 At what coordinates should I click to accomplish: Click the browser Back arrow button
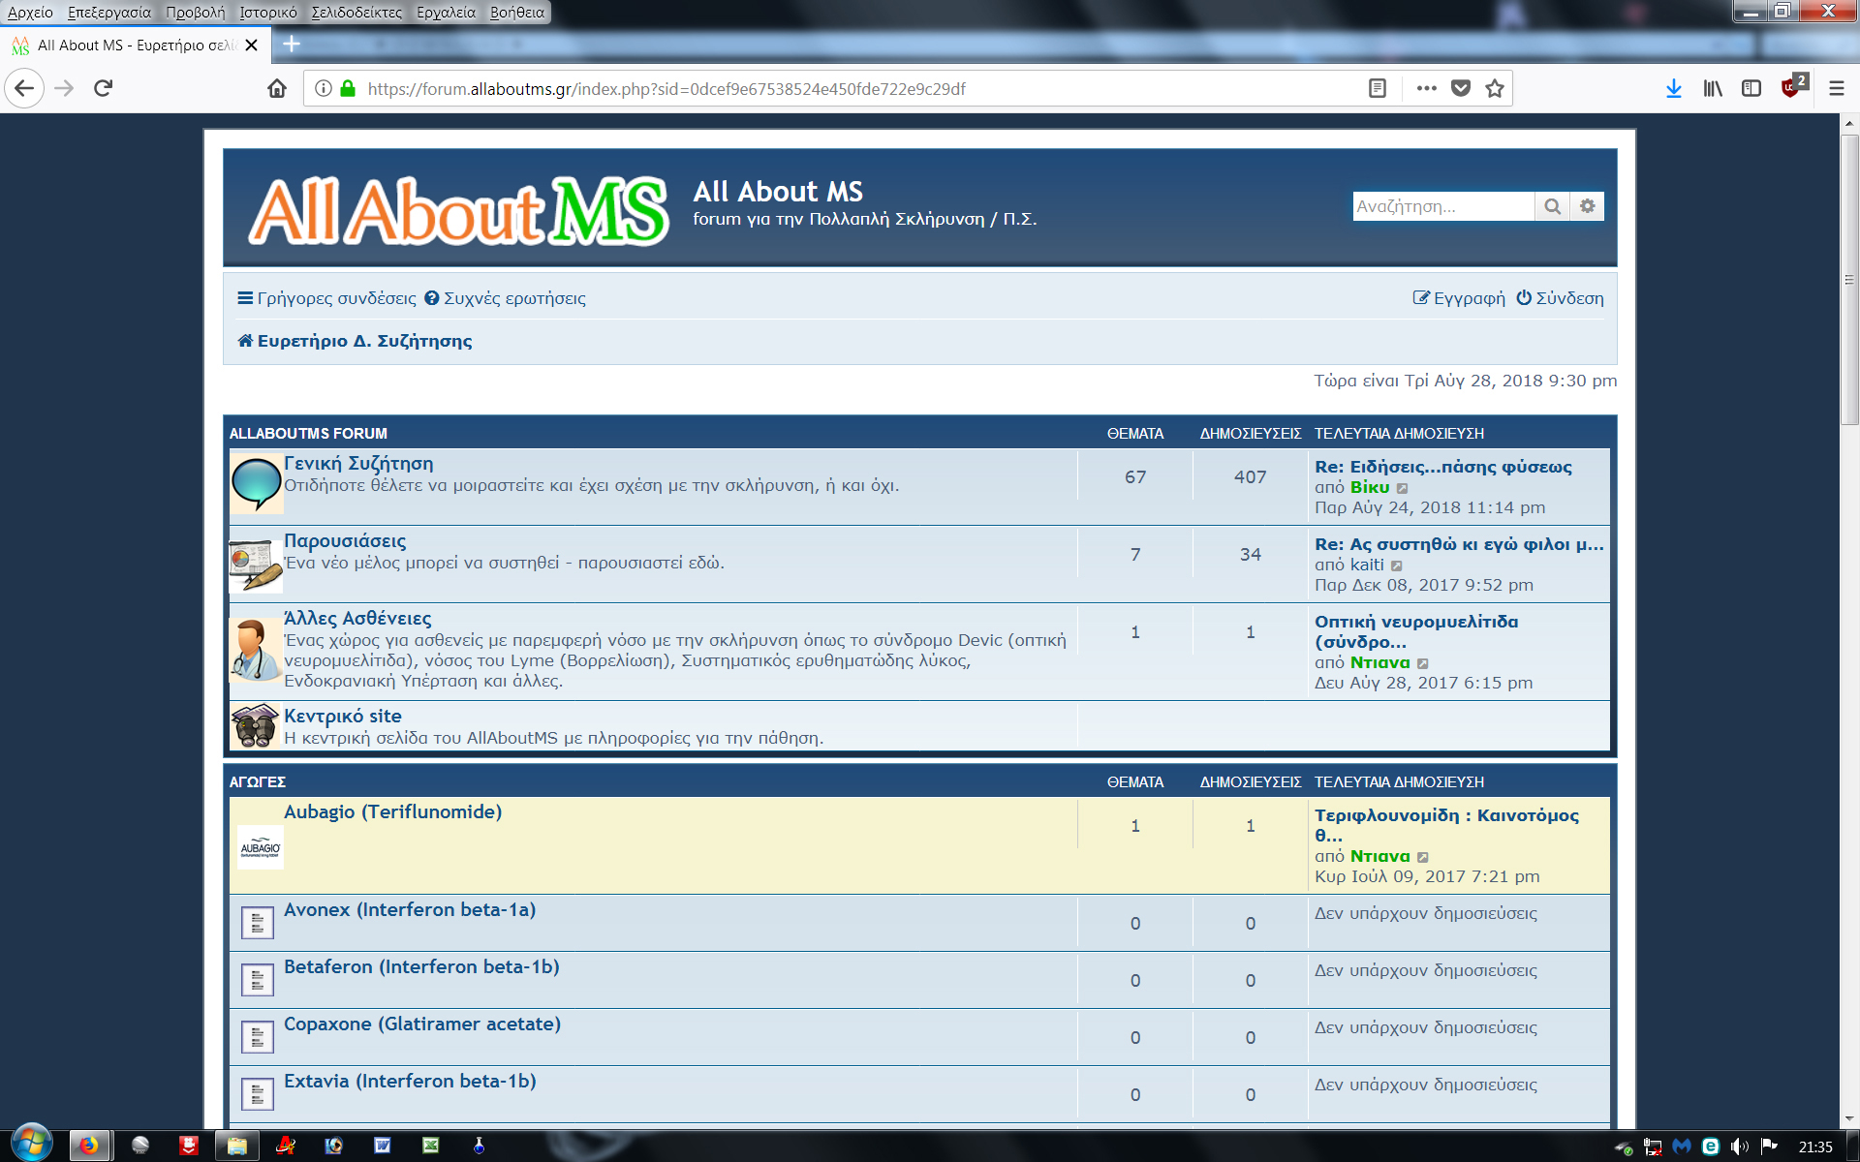tap(24, 89)
